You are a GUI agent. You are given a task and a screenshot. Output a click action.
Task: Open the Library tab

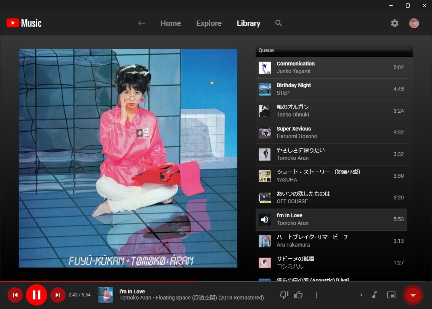pos(248,23)
